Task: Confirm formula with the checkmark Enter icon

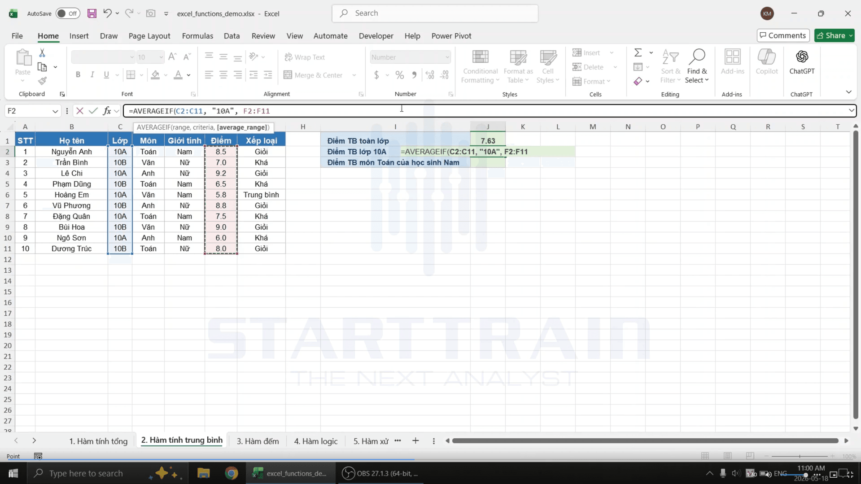Action: click(93, 111)
